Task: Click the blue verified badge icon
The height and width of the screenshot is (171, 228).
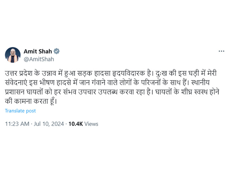Action: pos(57,51)
